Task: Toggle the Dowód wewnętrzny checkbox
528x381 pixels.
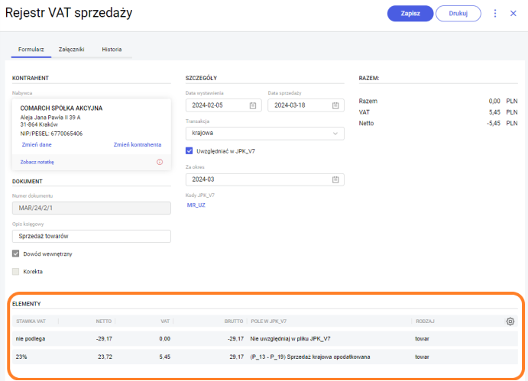Action: [16, 253]
